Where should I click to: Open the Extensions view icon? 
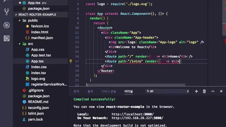(7, 38)
